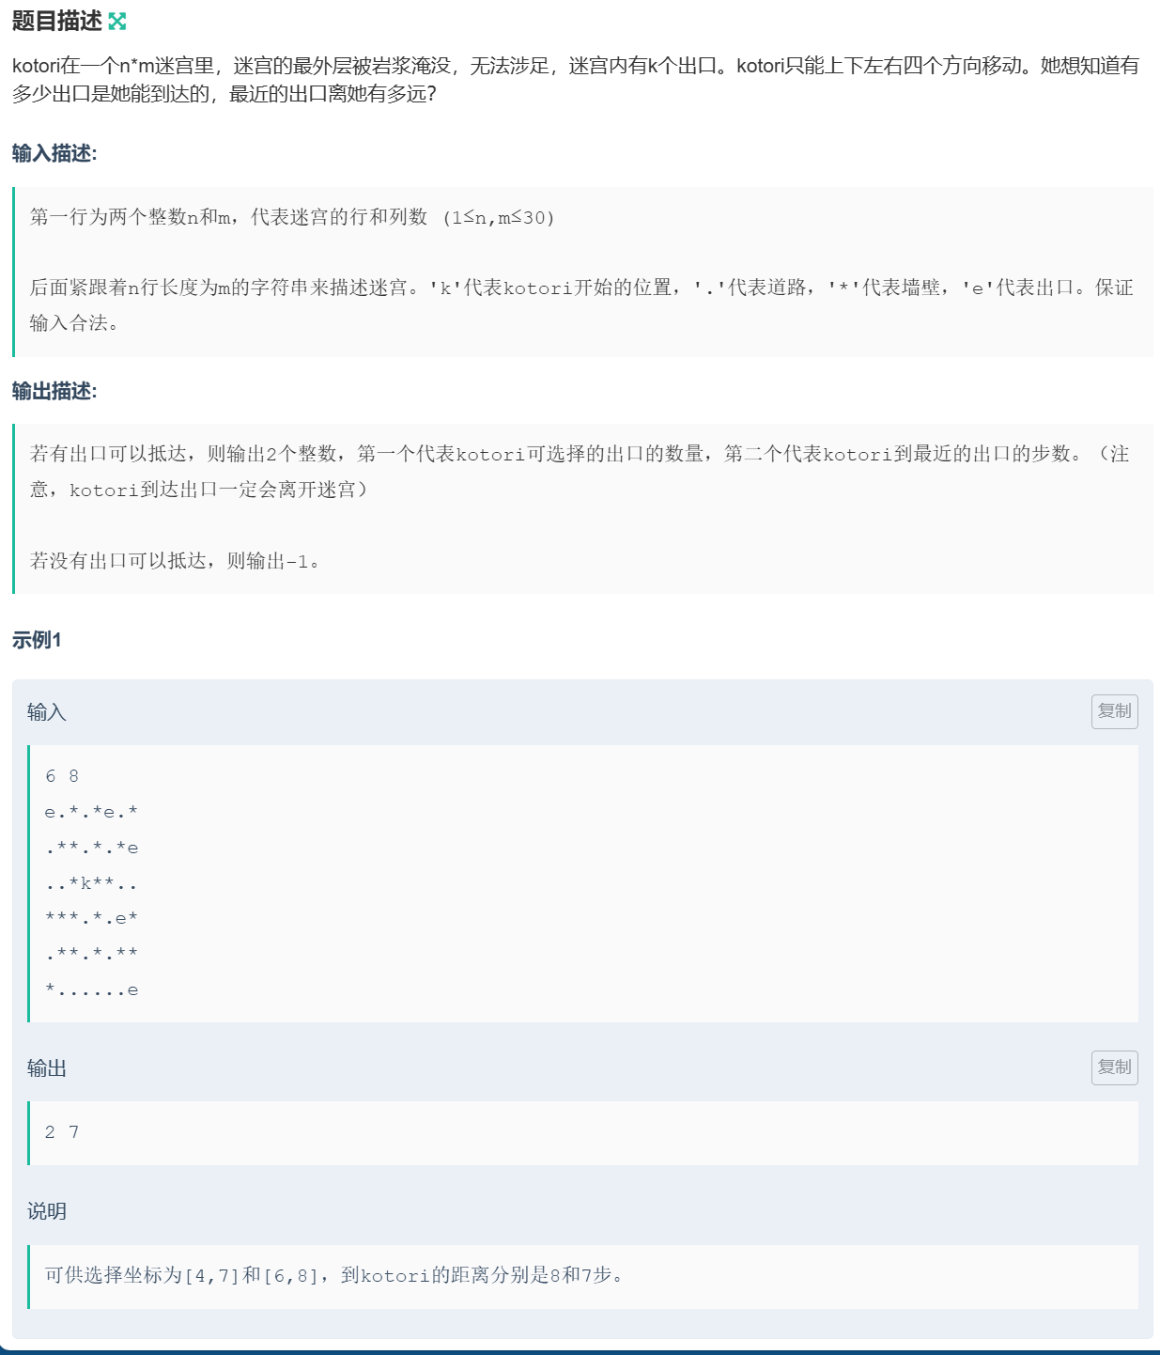Click the line starting '若有出口可以抵达'
1160x1355 pixels.
tap(580, 472)
